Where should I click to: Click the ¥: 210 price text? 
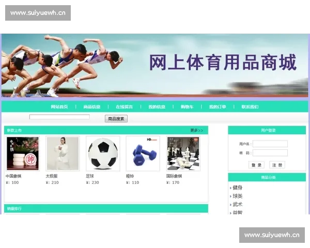(x=52, y=182)
